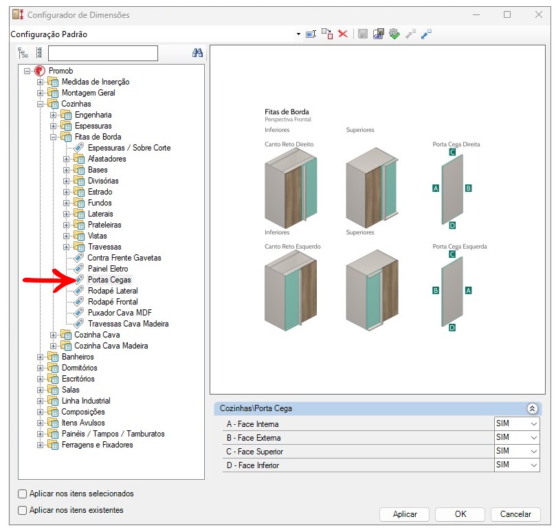Enable Aplicar nos itens selecionados checkbox
The height and width of the screenshot is (530, 556).
(x=23, y=494)
